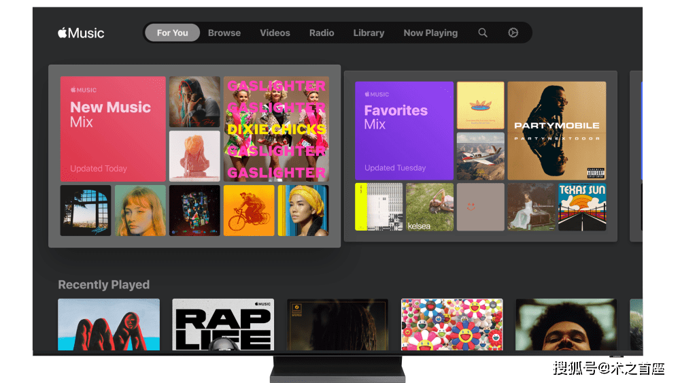Open the Gaslighter Dixie Chicks album

[276, 129]
